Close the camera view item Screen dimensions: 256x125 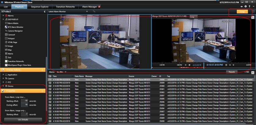pos(253,17)
